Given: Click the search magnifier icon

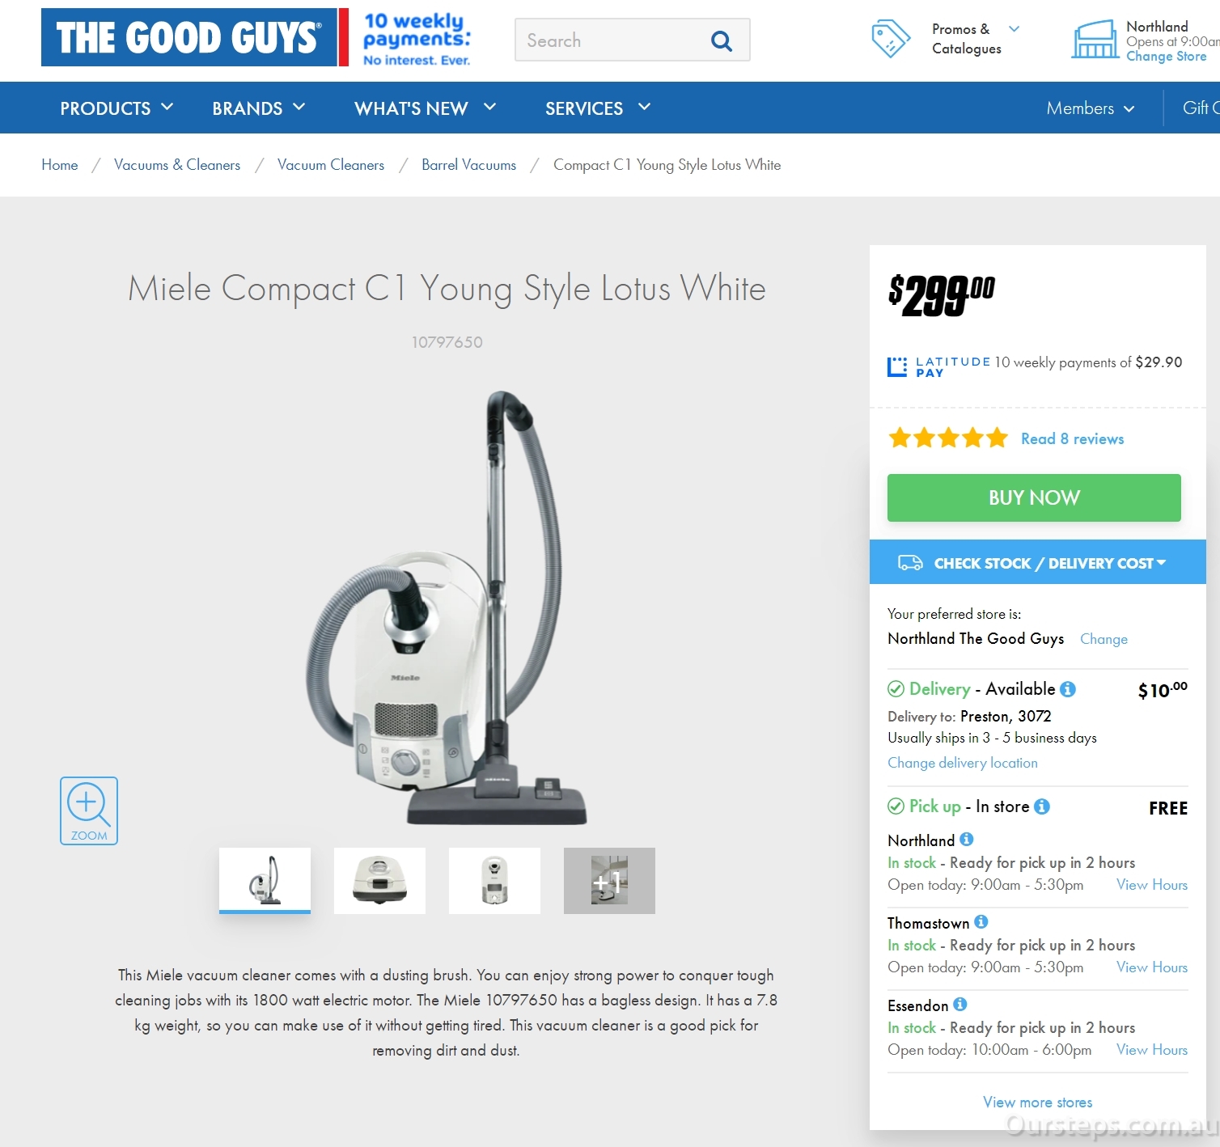Looking at the screenshot, I should coord(721,40).
